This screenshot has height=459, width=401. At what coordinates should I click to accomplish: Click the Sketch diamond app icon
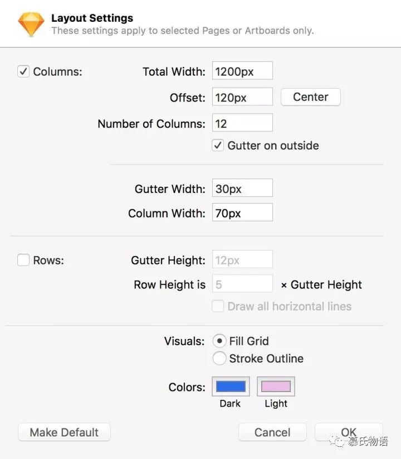click(31, 25)
